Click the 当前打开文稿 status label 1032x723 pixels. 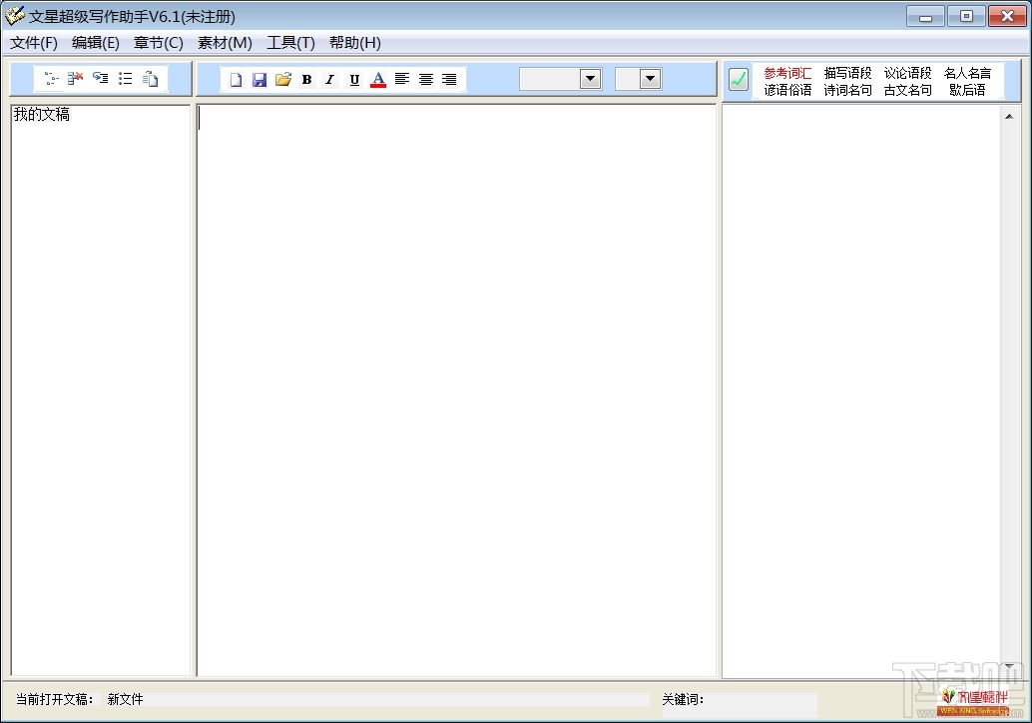point(55,699)
